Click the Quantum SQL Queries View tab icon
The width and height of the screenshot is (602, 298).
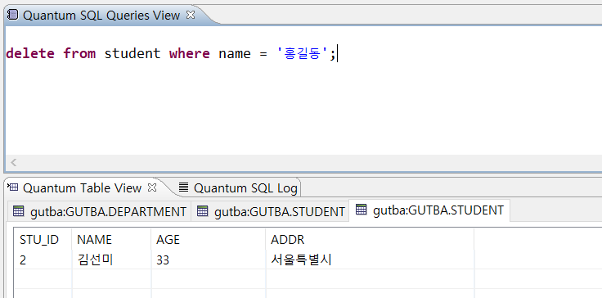tap(12, 15)
